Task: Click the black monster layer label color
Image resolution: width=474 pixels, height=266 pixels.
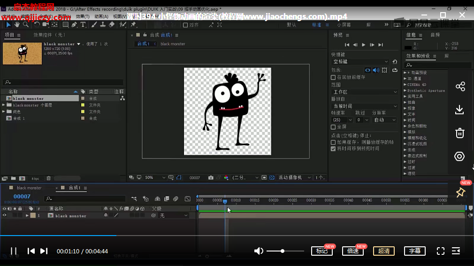Action: pyautogui.click(x=33, y=215)
